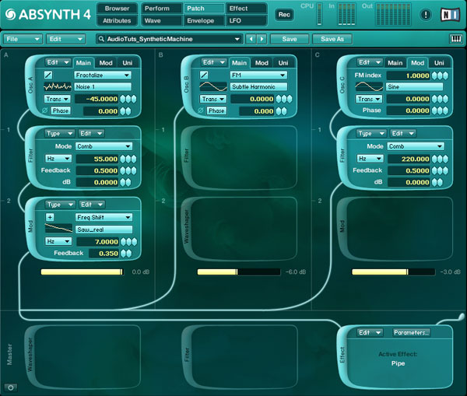Image resolution: width=467 pixels, height=396 pixels.
Task: Switch to the Perform page
Action: pyautogui.click(x=162, y=9)
